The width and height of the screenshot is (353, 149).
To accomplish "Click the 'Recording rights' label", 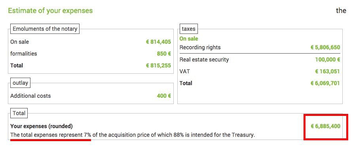I will 200,48.
